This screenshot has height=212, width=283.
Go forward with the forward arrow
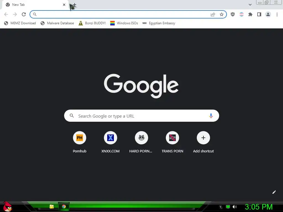pyautogui.click(x=15, y=14)
